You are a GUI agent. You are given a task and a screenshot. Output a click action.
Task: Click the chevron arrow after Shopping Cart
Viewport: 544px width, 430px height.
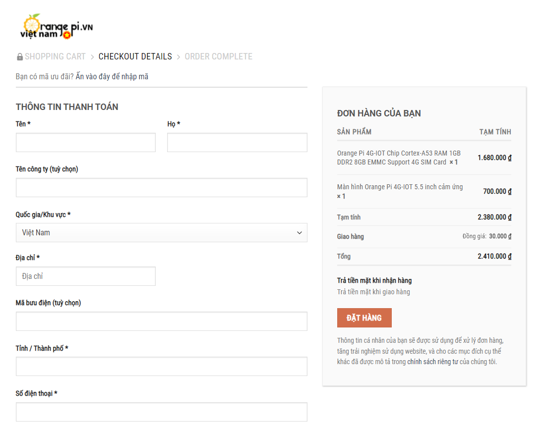pos(92,57)
